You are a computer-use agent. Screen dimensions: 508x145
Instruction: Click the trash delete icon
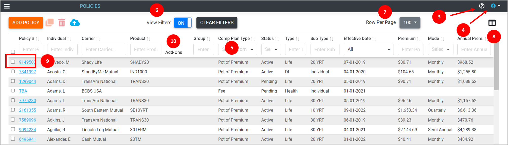62,23
